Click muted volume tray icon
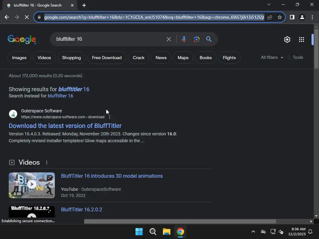This screenshot has height=239, width=319. pos(281,232)
